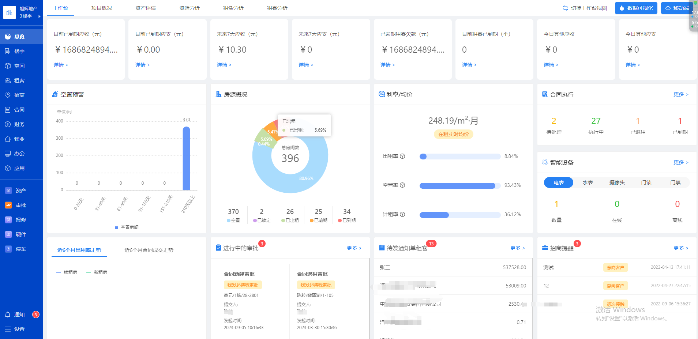Switch to the 资产评估 top tab
The image size is (698, 339).
[145, 8]
